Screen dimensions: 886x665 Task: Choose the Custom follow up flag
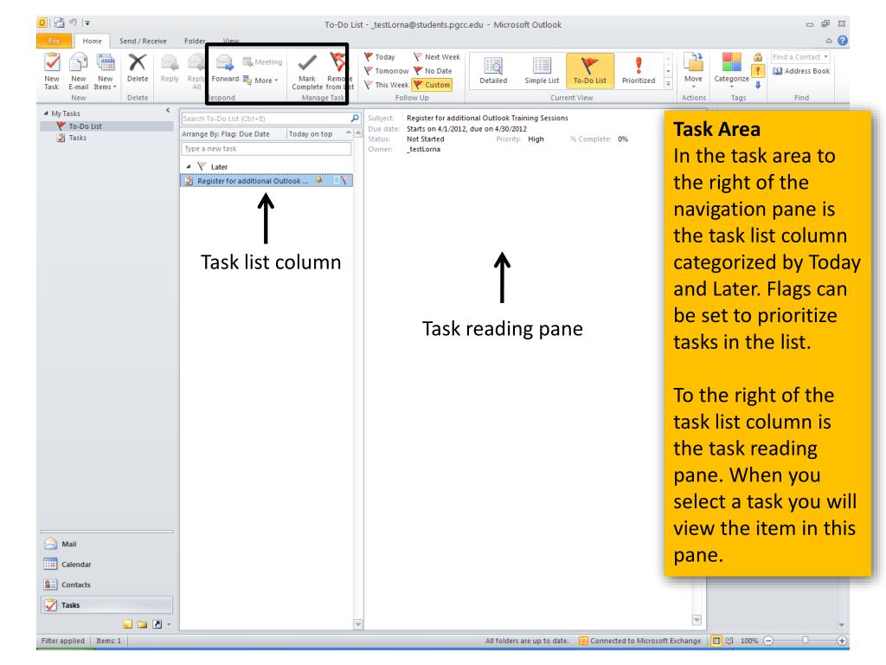pyautogui.click(x=433, y=85)
